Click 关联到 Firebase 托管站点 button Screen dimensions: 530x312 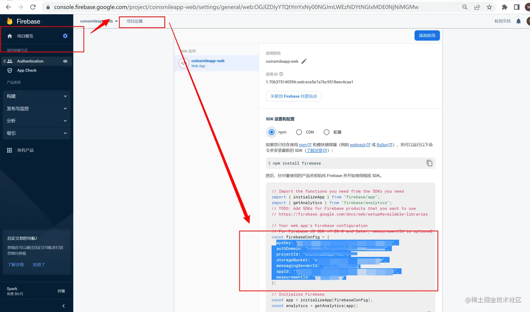point(294,96)
